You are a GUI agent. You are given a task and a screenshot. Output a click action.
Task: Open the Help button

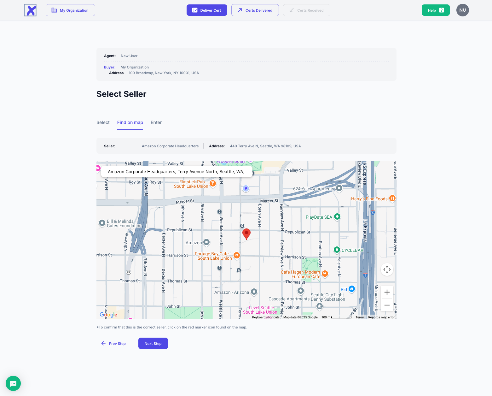pos(435,10)
